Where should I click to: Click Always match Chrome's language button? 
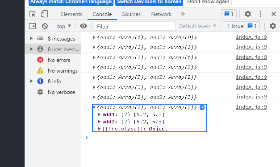71,2
